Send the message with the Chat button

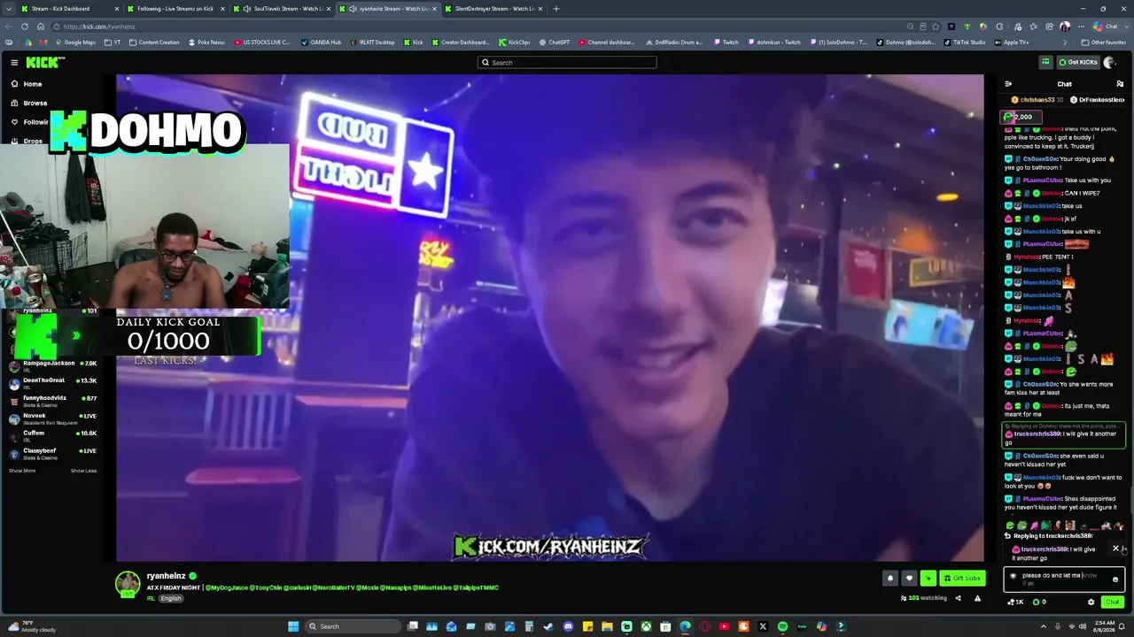point(1112,602)
